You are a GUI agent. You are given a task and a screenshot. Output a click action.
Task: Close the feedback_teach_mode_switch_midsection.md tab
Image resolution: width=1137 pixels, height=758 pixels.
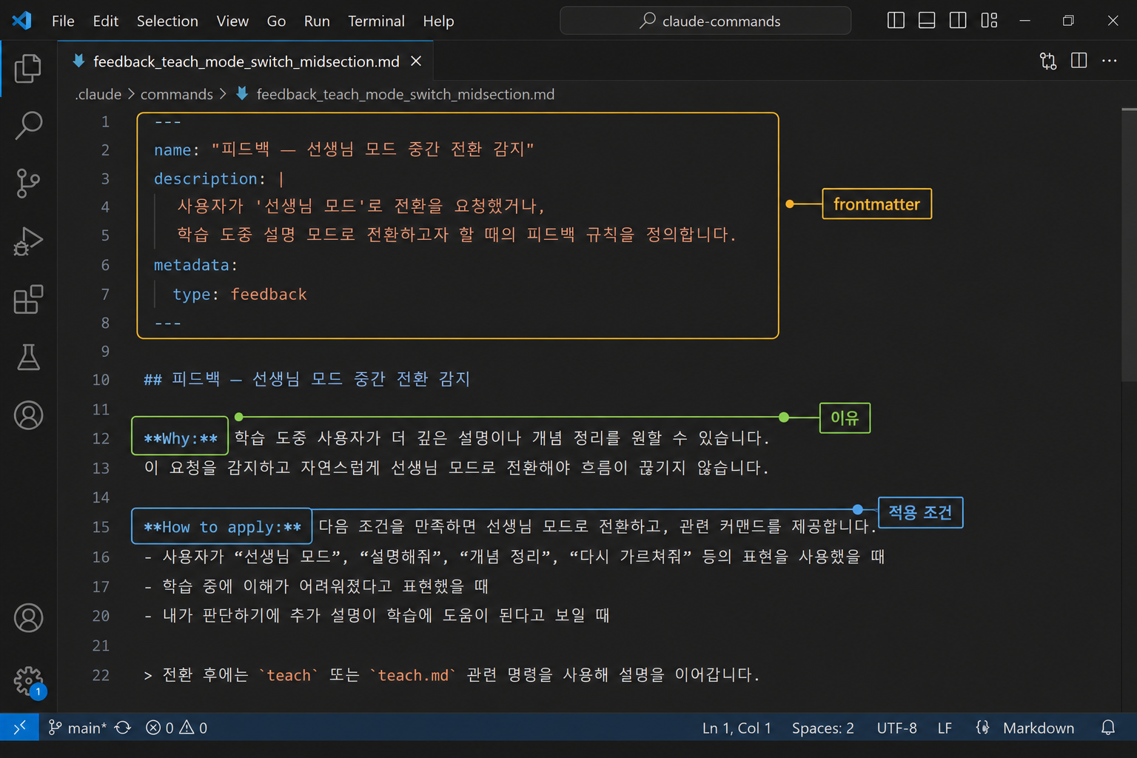pos(416,61)
